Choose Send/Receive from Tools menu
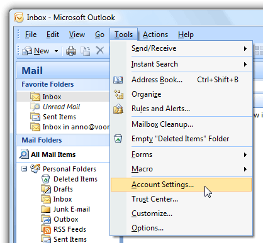This screenshot has width=263, height=243. tap(181, 48)
